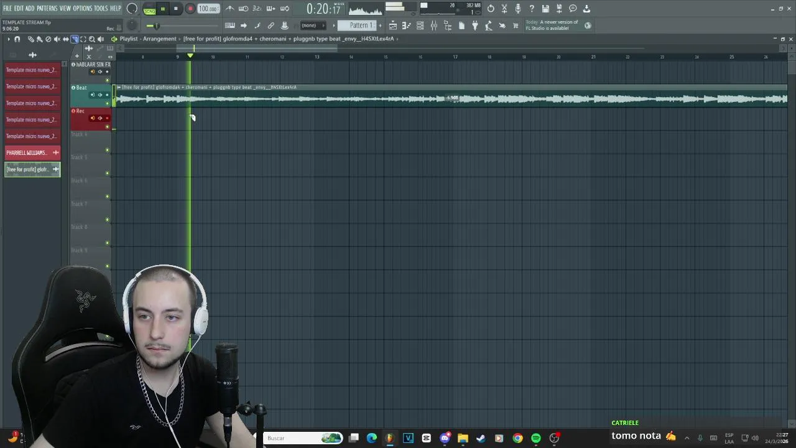Select the playlist mute tool

tap(57, 39)
